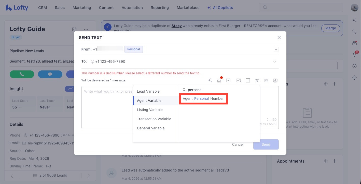The image size is (361, 184).
Task: Click the insert image icon
Action: (x=239, y=80)
